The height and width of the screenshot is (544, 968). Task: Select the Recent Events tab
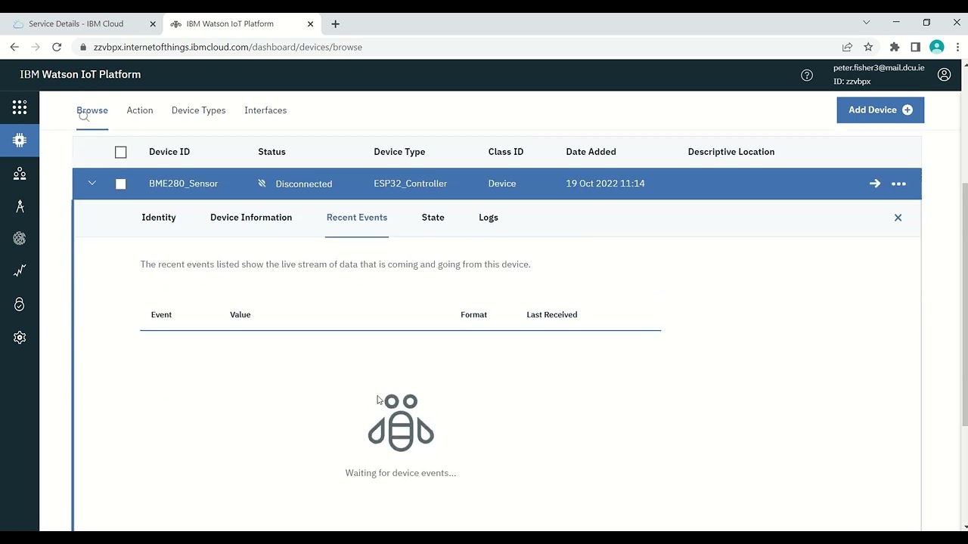pyautogui.click(x=357, y=218)
